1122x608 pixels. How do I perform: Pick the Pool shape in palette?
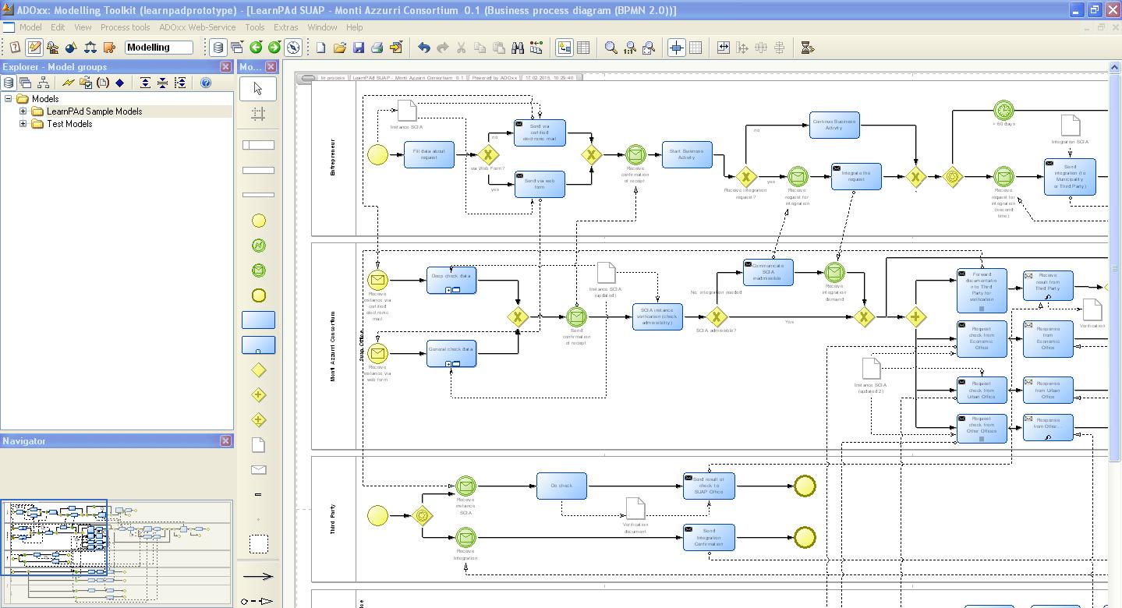(x=258, y=145)
